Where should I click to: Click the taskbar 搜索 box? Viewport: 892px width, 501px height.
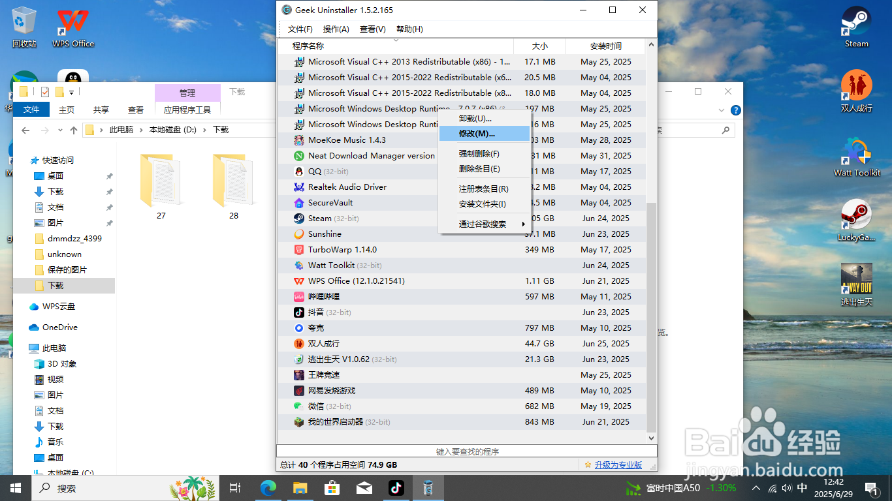(x=125, y=487)
